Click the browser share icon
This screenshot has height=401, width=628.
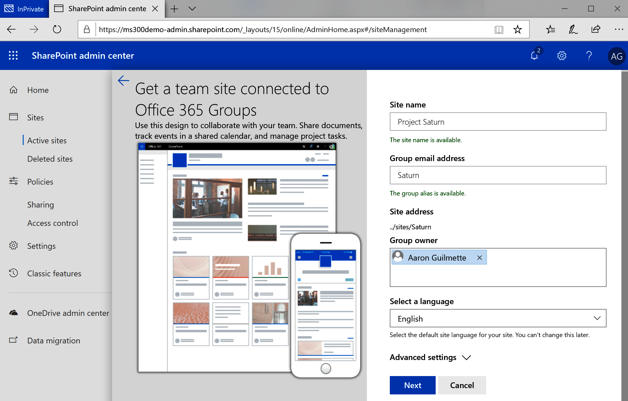tap(596, 29)
